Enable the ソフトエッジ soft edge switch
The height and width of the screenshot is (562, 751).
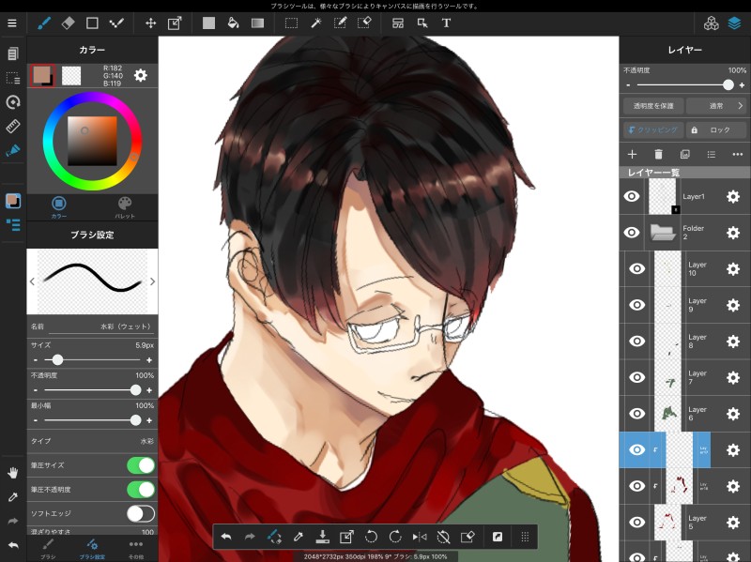(x=141, y=513)
